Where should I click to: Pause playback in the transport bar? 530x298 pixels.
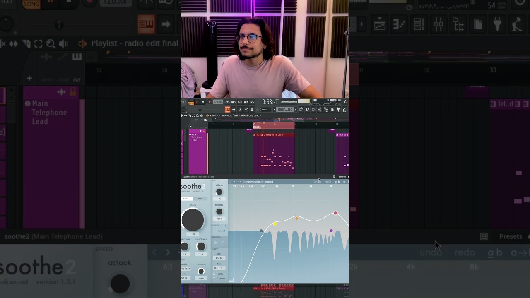pos(198,102)
